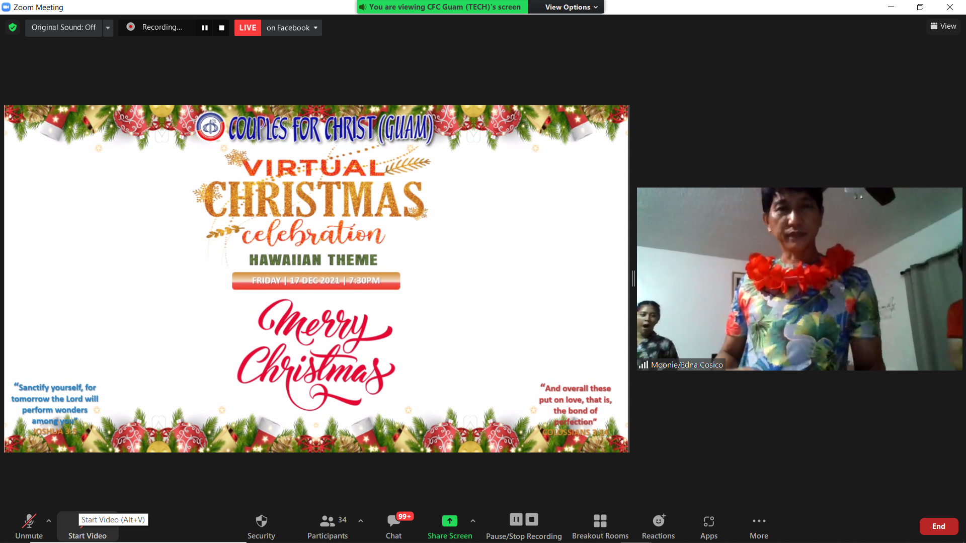Expand share screen options caret
966x543 pixels.
pos(473,521)
